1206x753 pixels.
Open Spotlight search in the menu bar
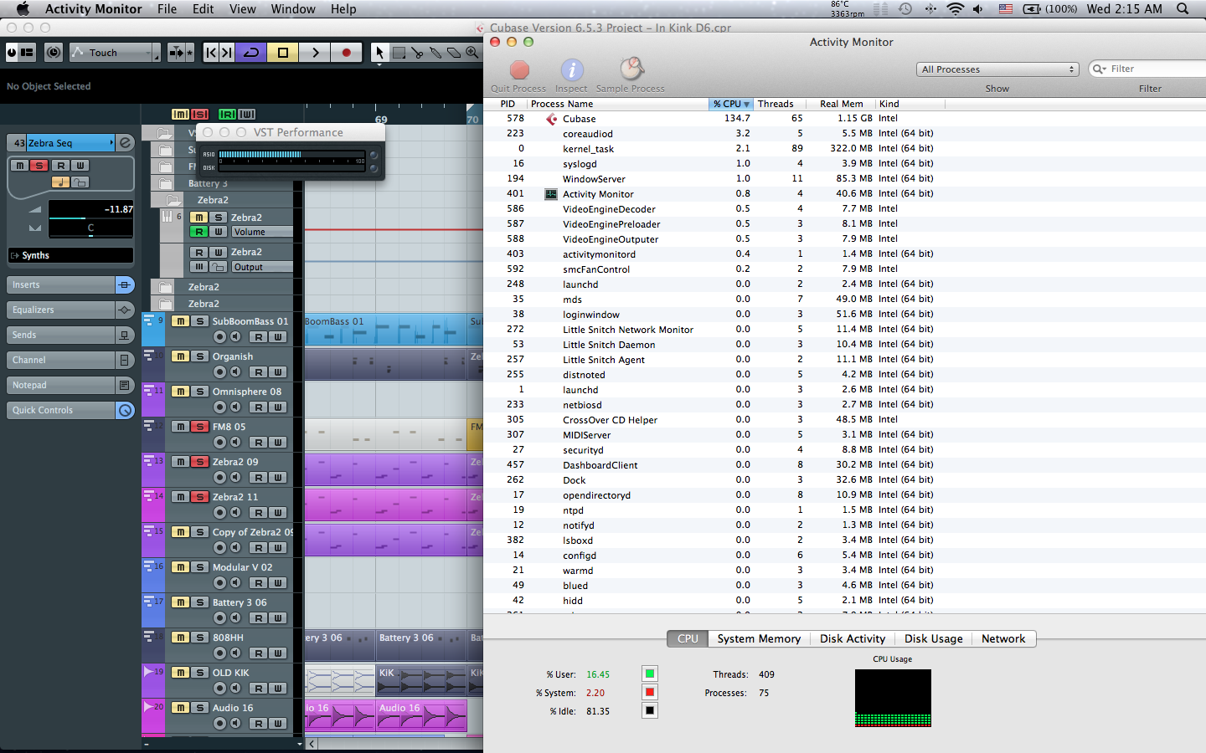click(x=1183, y=9)
